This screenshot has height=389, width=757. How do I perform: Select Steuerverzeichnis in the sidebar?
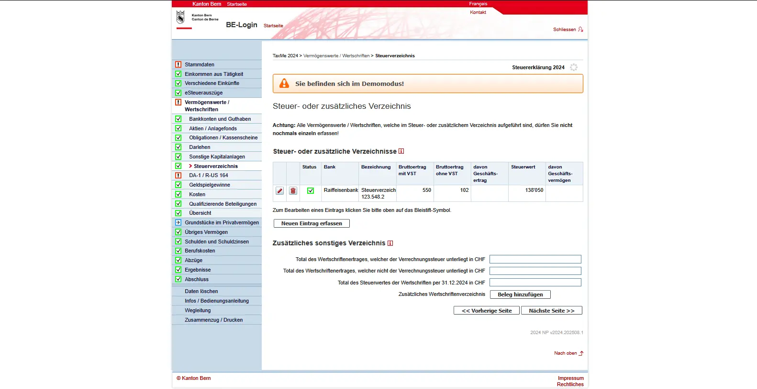215,166
